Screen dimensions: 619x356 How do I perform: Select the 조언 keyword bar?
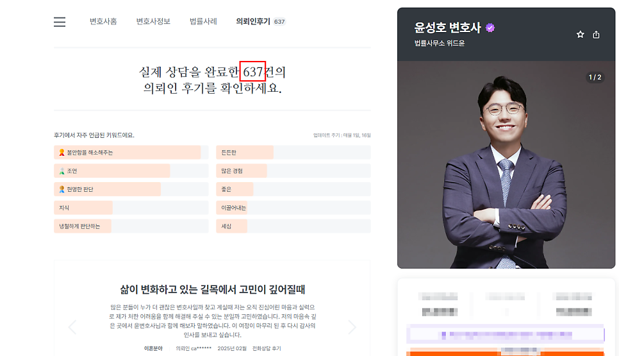click(x=131, y=171)
